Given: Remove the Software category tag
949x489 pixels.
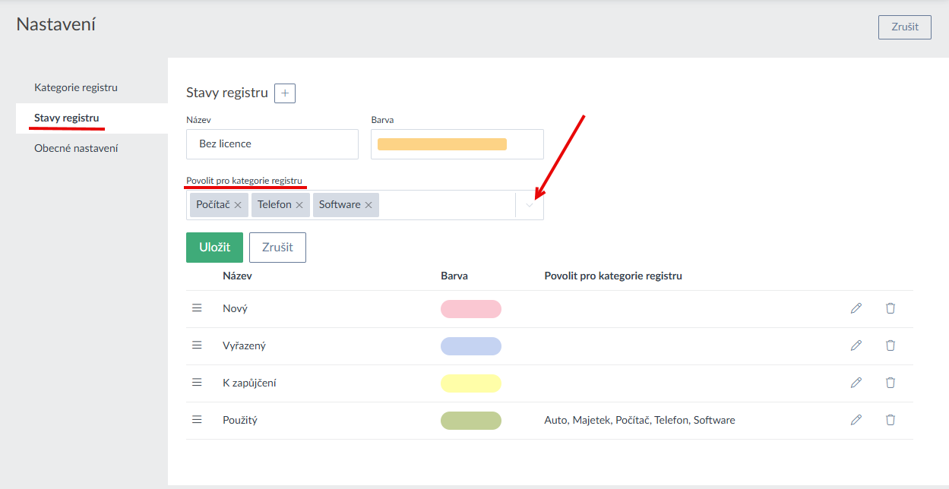Looking at the screenshot, I should coord(369,205).
